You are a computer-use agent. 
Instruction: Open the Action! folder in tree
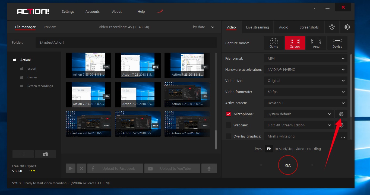[22, 60]
